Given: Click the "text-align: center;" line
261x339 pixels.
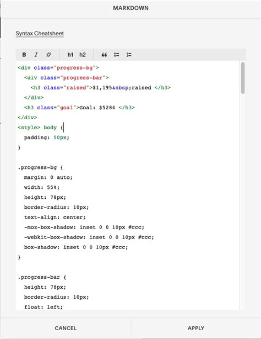Looking at the screenshot, I should (55, 217).
